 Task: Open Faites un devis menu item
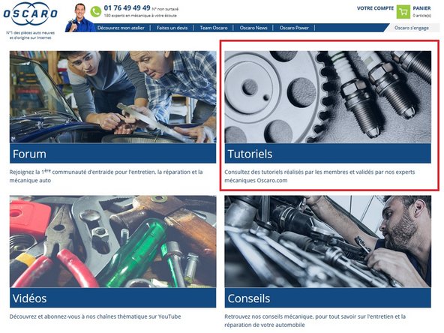(x=172, y=28)
